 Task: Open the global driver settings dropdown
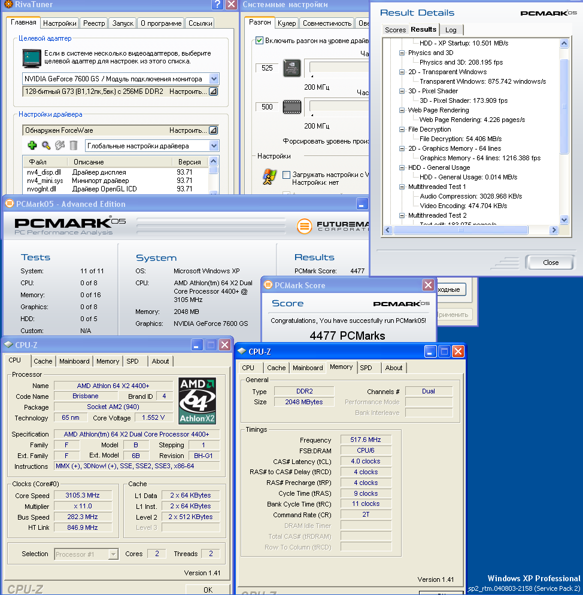click(x=214, y=146)
